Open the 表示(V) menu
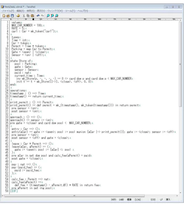 coord(41,11)
